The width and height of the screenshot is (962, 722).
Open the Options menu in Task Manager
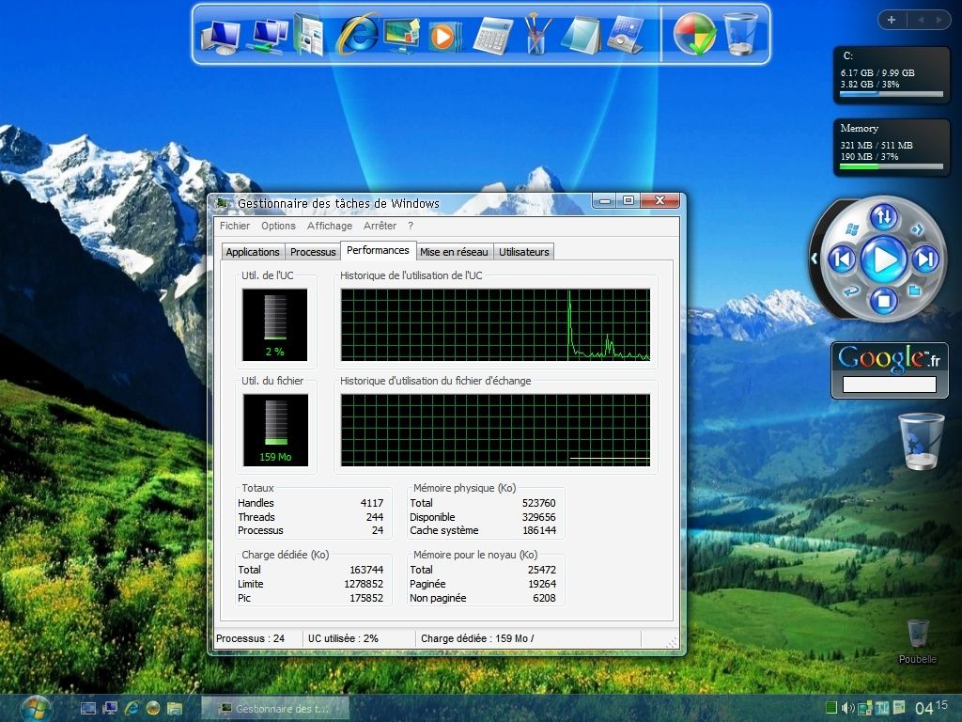[278, 226]
